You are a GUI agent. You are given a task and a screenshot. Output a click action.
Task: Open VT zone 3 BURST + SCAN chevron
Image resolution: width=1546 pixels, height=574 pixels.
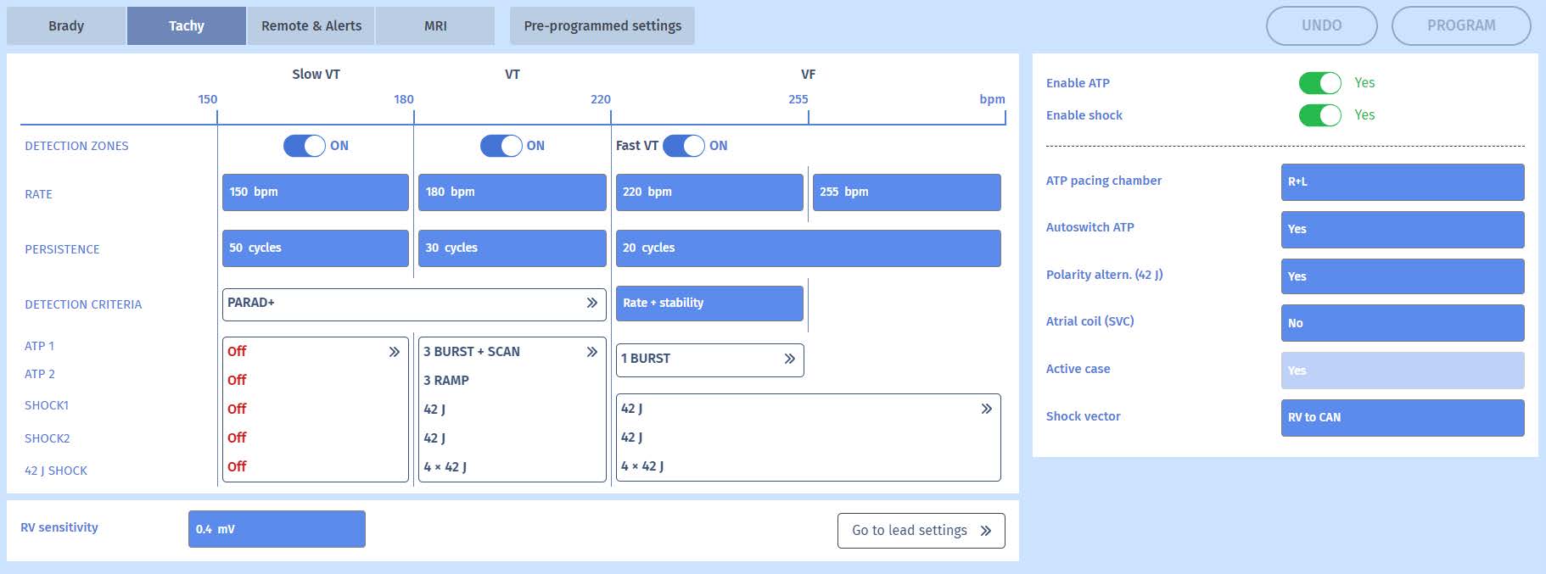point(591,352)
